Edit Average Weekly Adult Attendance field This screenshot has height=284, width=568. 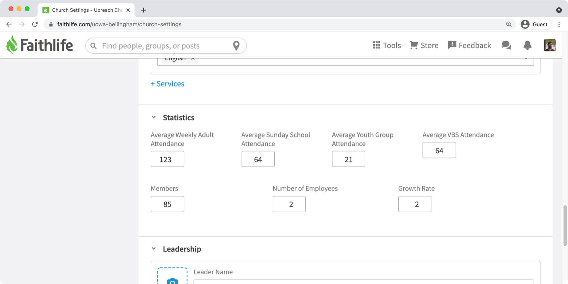pos(167,159)
